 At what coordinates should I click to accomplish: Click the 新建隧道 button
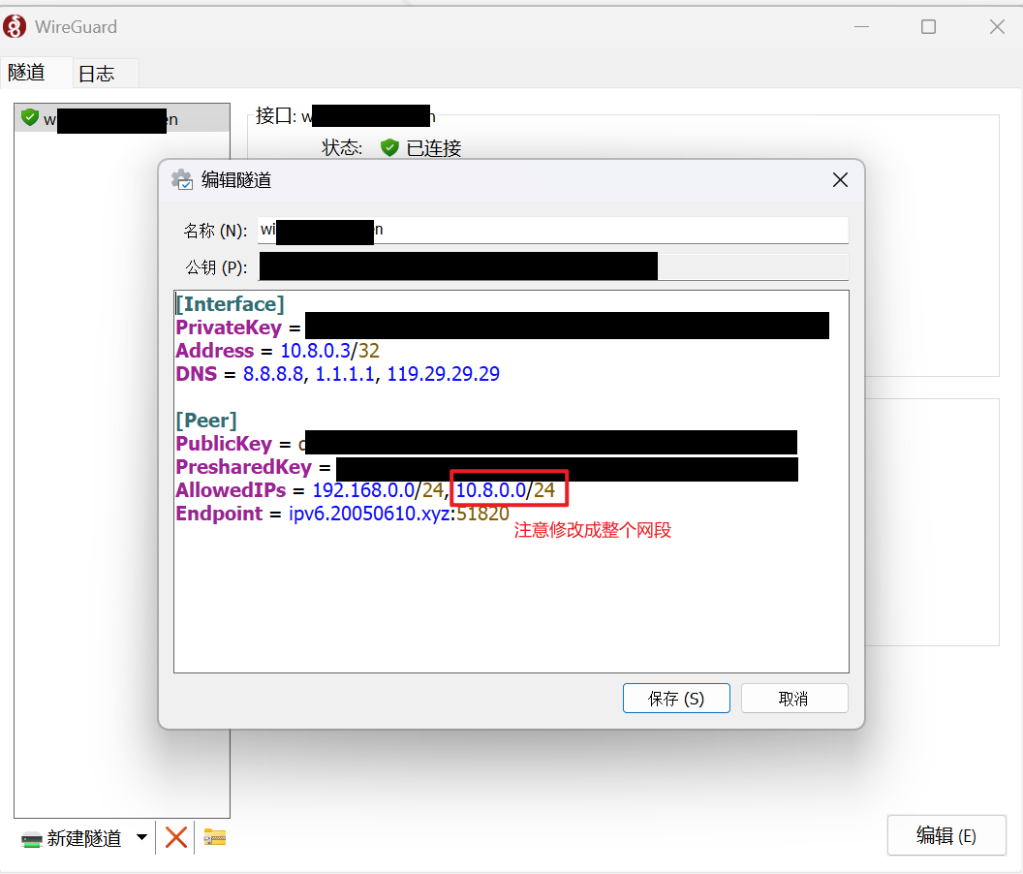pos(74,838)
